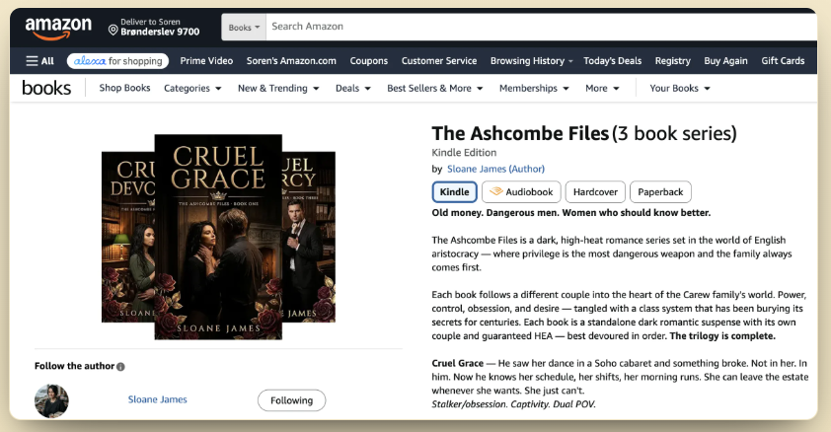
Task: Open Today's Deals in the nav bar
Action: coord(612,61)
